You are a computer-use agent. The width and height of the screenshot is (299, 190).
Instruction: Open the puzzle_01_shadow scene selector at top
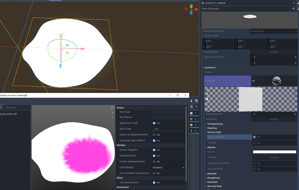click(x=248, y=3)
